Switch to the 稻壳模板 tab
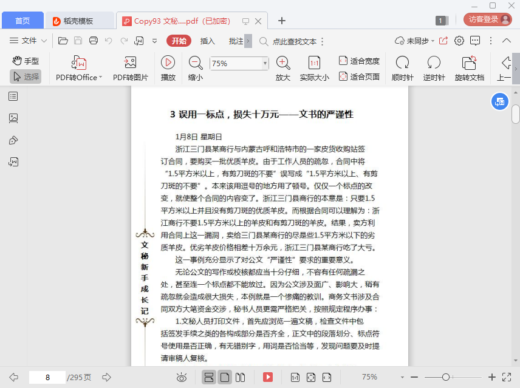 click(78, 21)
